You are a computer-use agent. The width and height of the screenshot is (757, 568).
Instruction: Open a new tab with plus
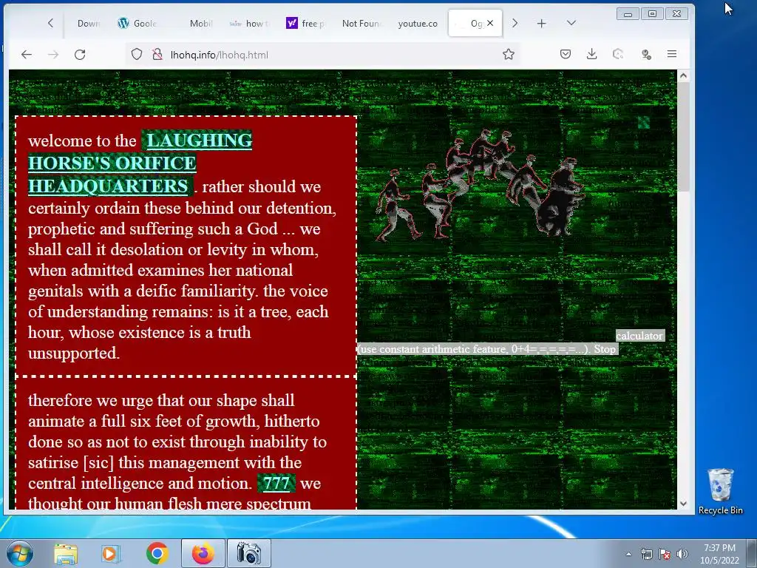click(x=542, y=23)
